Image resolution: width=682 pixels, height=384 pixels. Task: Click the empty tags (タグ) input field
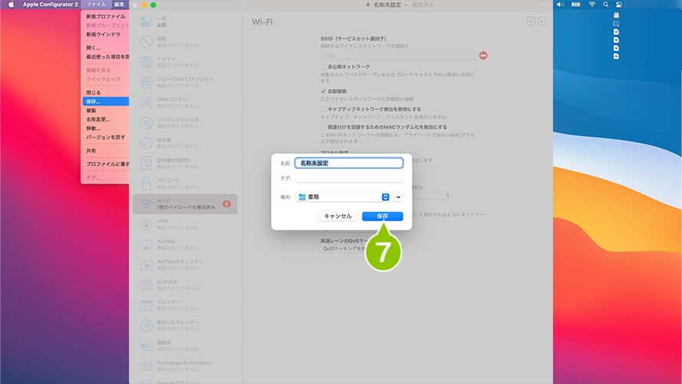349,177
